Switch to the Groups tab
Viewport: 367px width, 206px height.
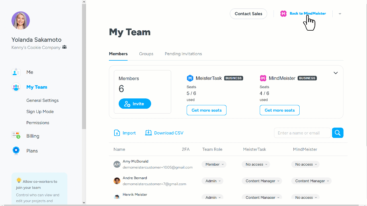(x=146, y=54)
